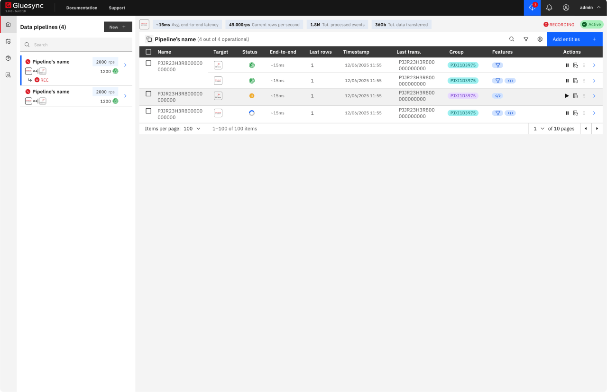
Task: Click the filter feature badge in the filter-only row
Action: coord(497,65)
